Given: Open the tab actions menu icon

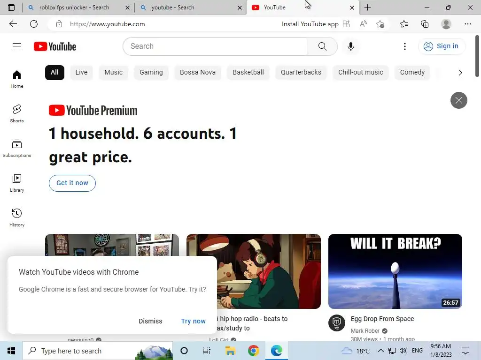Looking at the screenshot, I should pyautogui.click(x=11, y=7).
